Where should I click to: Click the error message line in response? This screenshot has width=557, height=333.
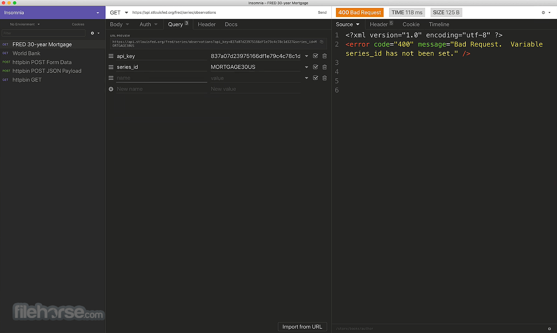point(444,49)
